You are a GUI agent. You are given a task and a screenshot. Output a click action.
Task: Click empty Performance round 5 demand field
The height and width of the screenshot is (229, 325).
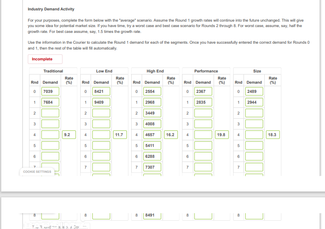[203, 145]
